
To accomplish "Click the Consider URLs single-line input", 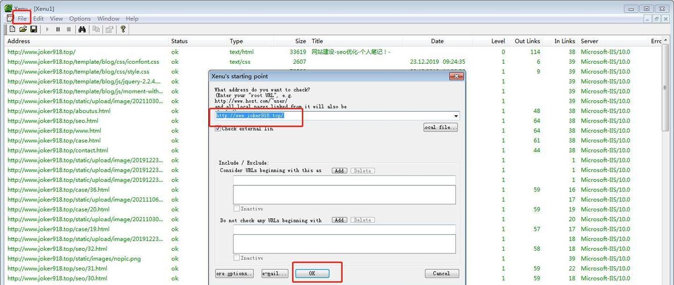I will click(x=344, y=180).
